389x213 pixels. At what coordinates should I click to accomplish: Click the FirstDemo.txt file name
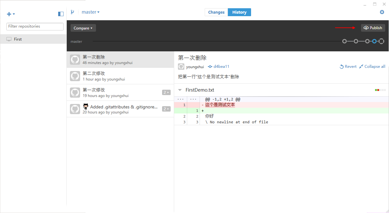pos(200,90)
